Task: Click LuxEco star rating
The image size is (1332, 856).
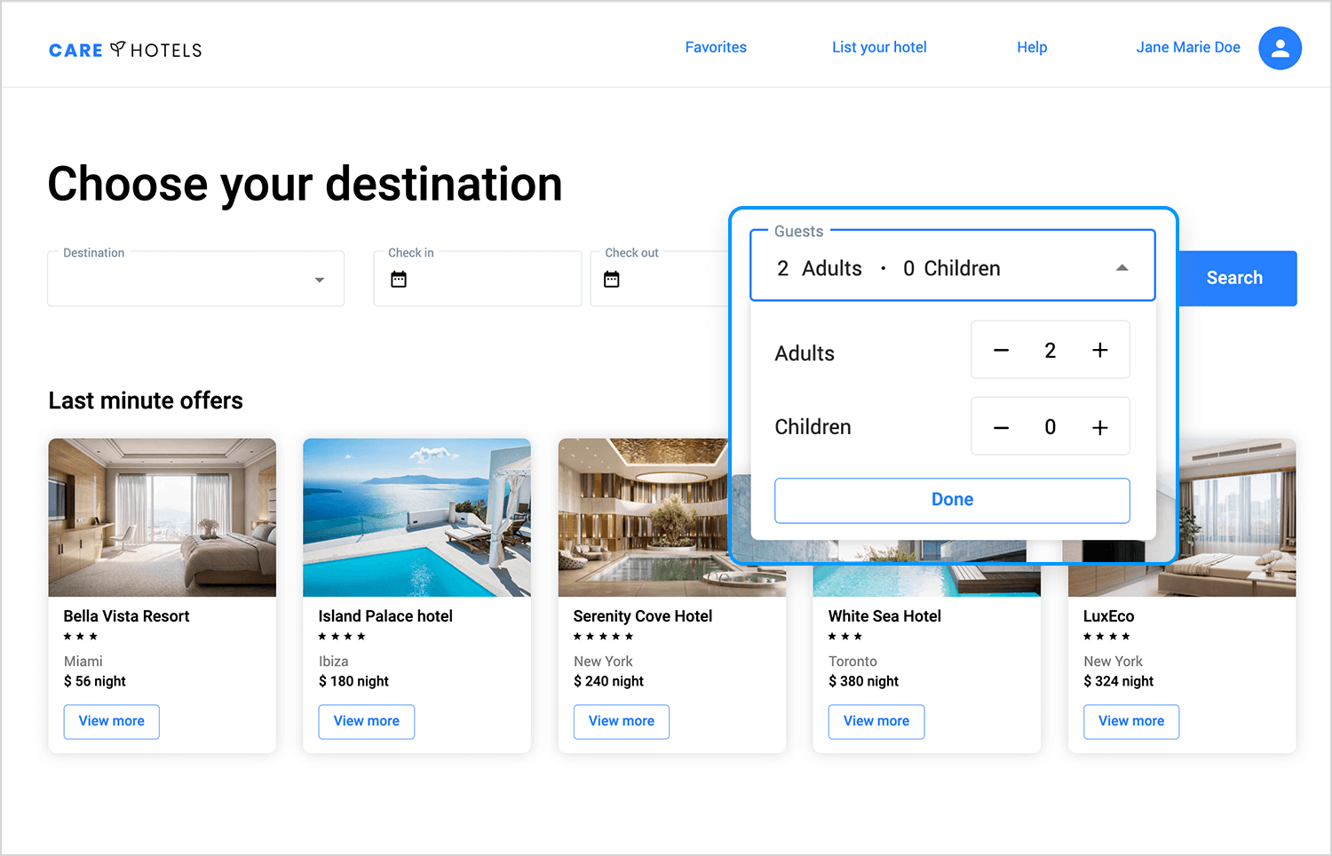Action: (1106, 637)
